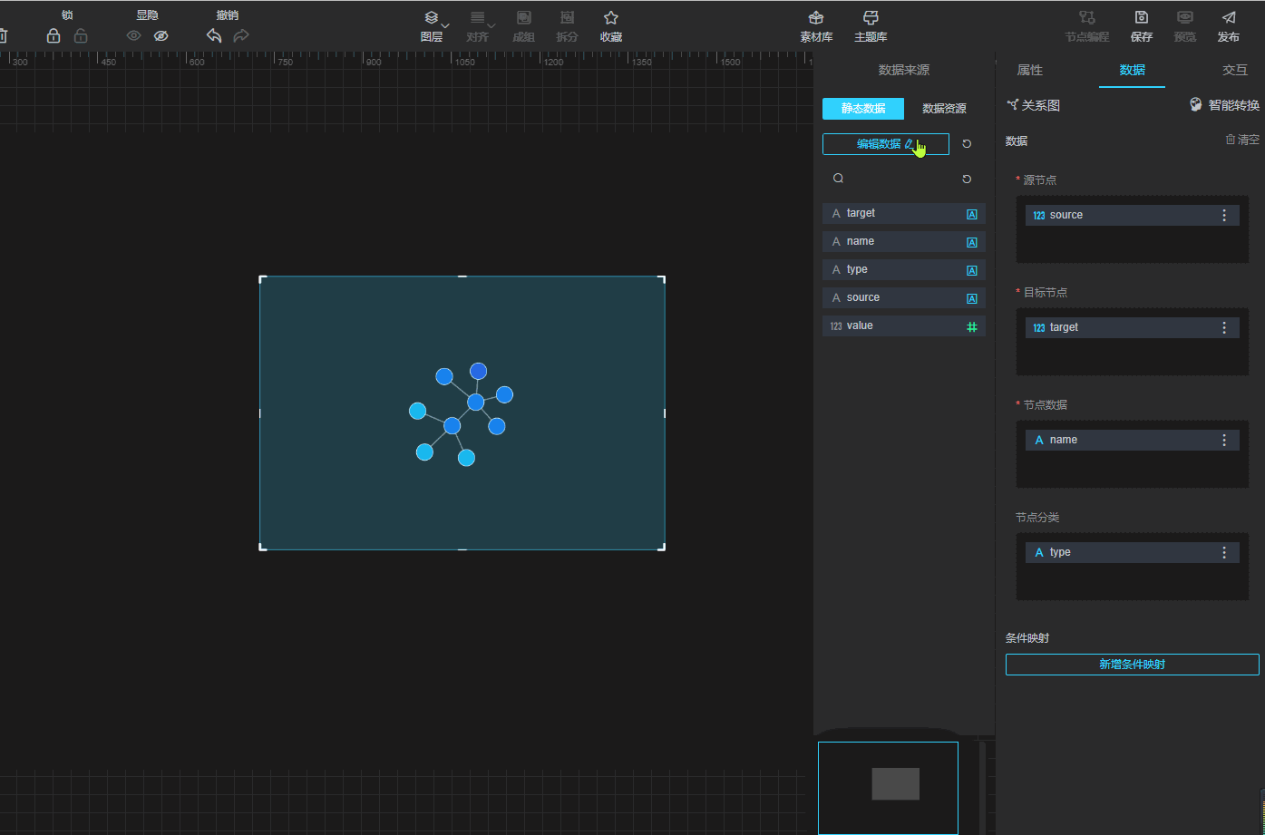
Task: Click the 智能转换 smart convert button
Action: pyautogui.click(x=1224, y=105)
